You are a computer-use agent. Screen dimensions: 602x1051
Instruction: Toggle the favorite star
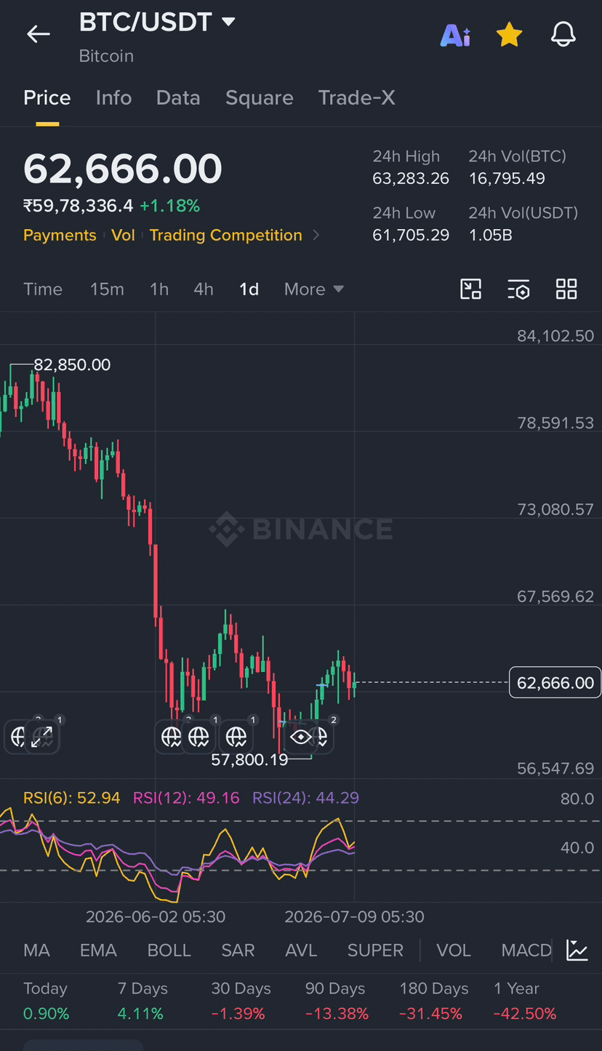tap(509, 34)
